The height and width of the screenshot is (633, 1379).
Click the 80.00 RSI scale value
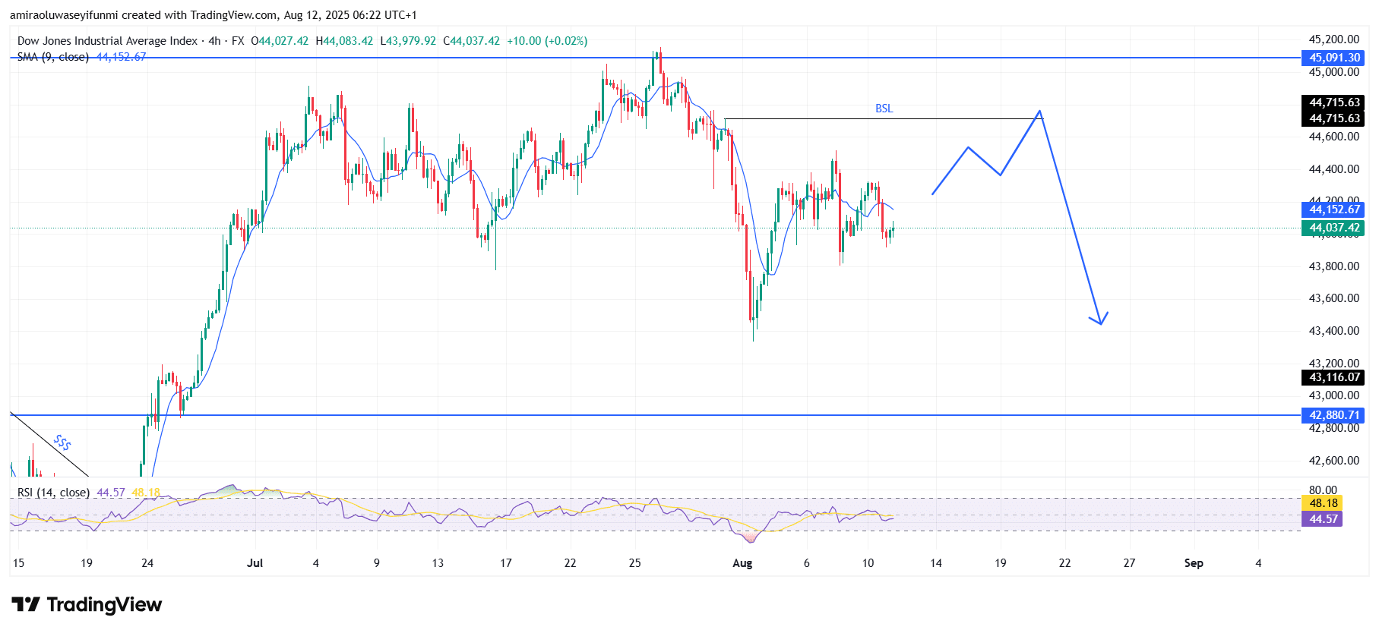point(1323,490)
